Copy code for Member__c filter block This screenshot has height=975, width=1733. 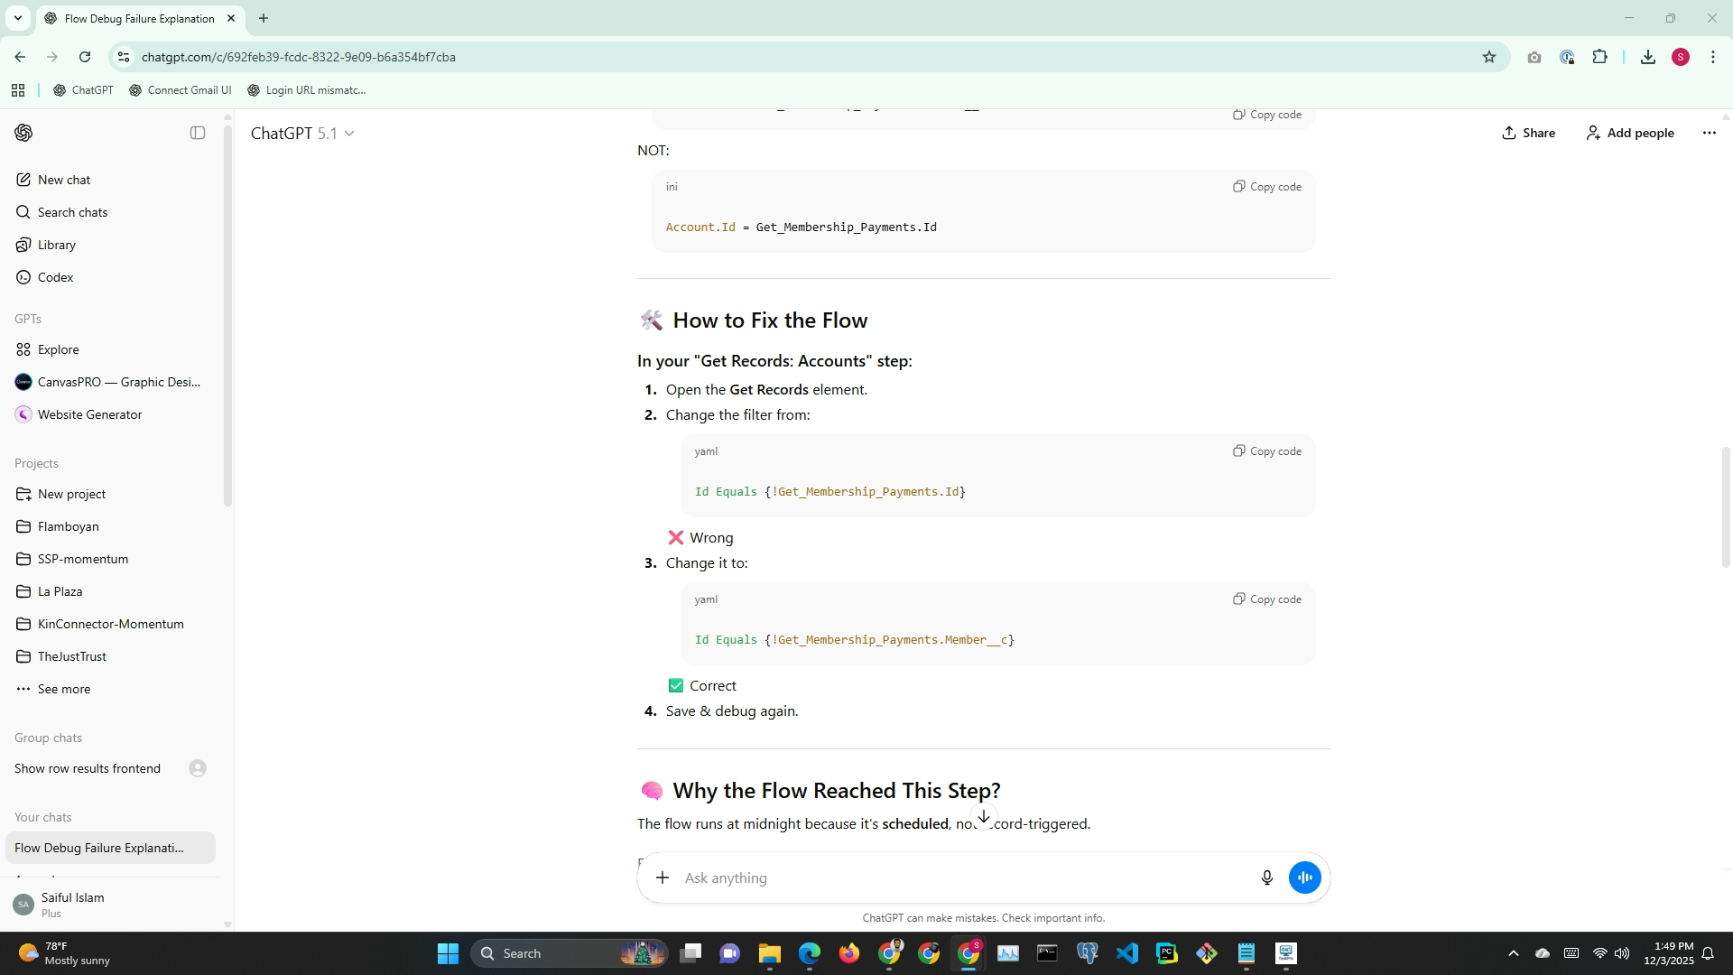tap(1267, 599)
